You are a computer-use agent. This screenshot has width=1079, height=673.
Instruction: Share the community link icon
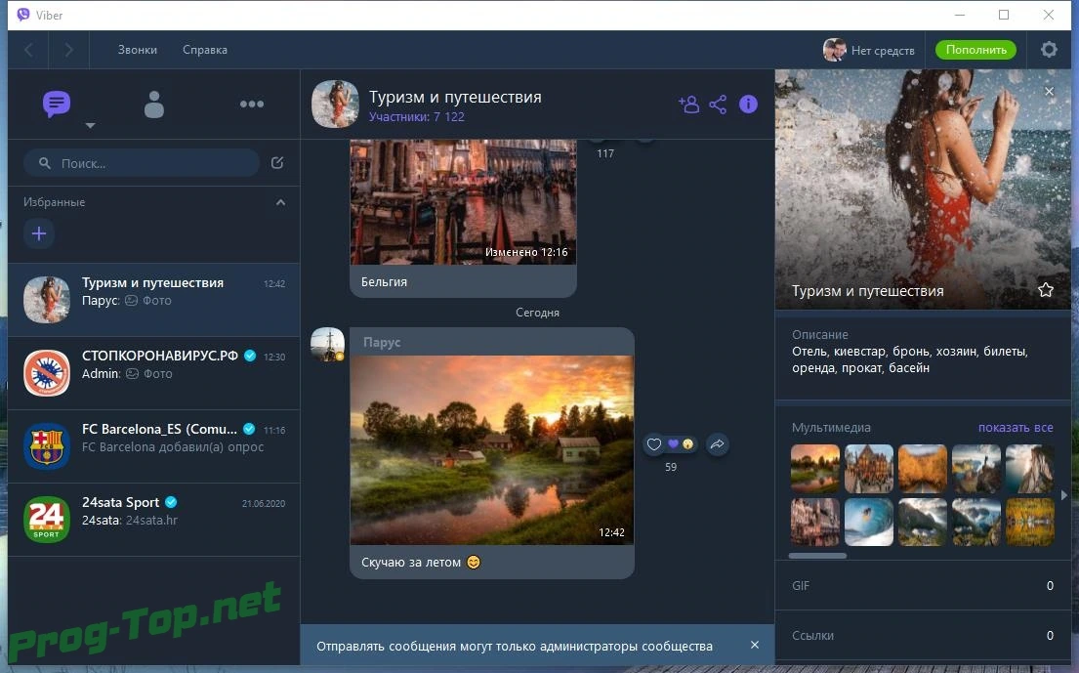[x=718, y=105]
